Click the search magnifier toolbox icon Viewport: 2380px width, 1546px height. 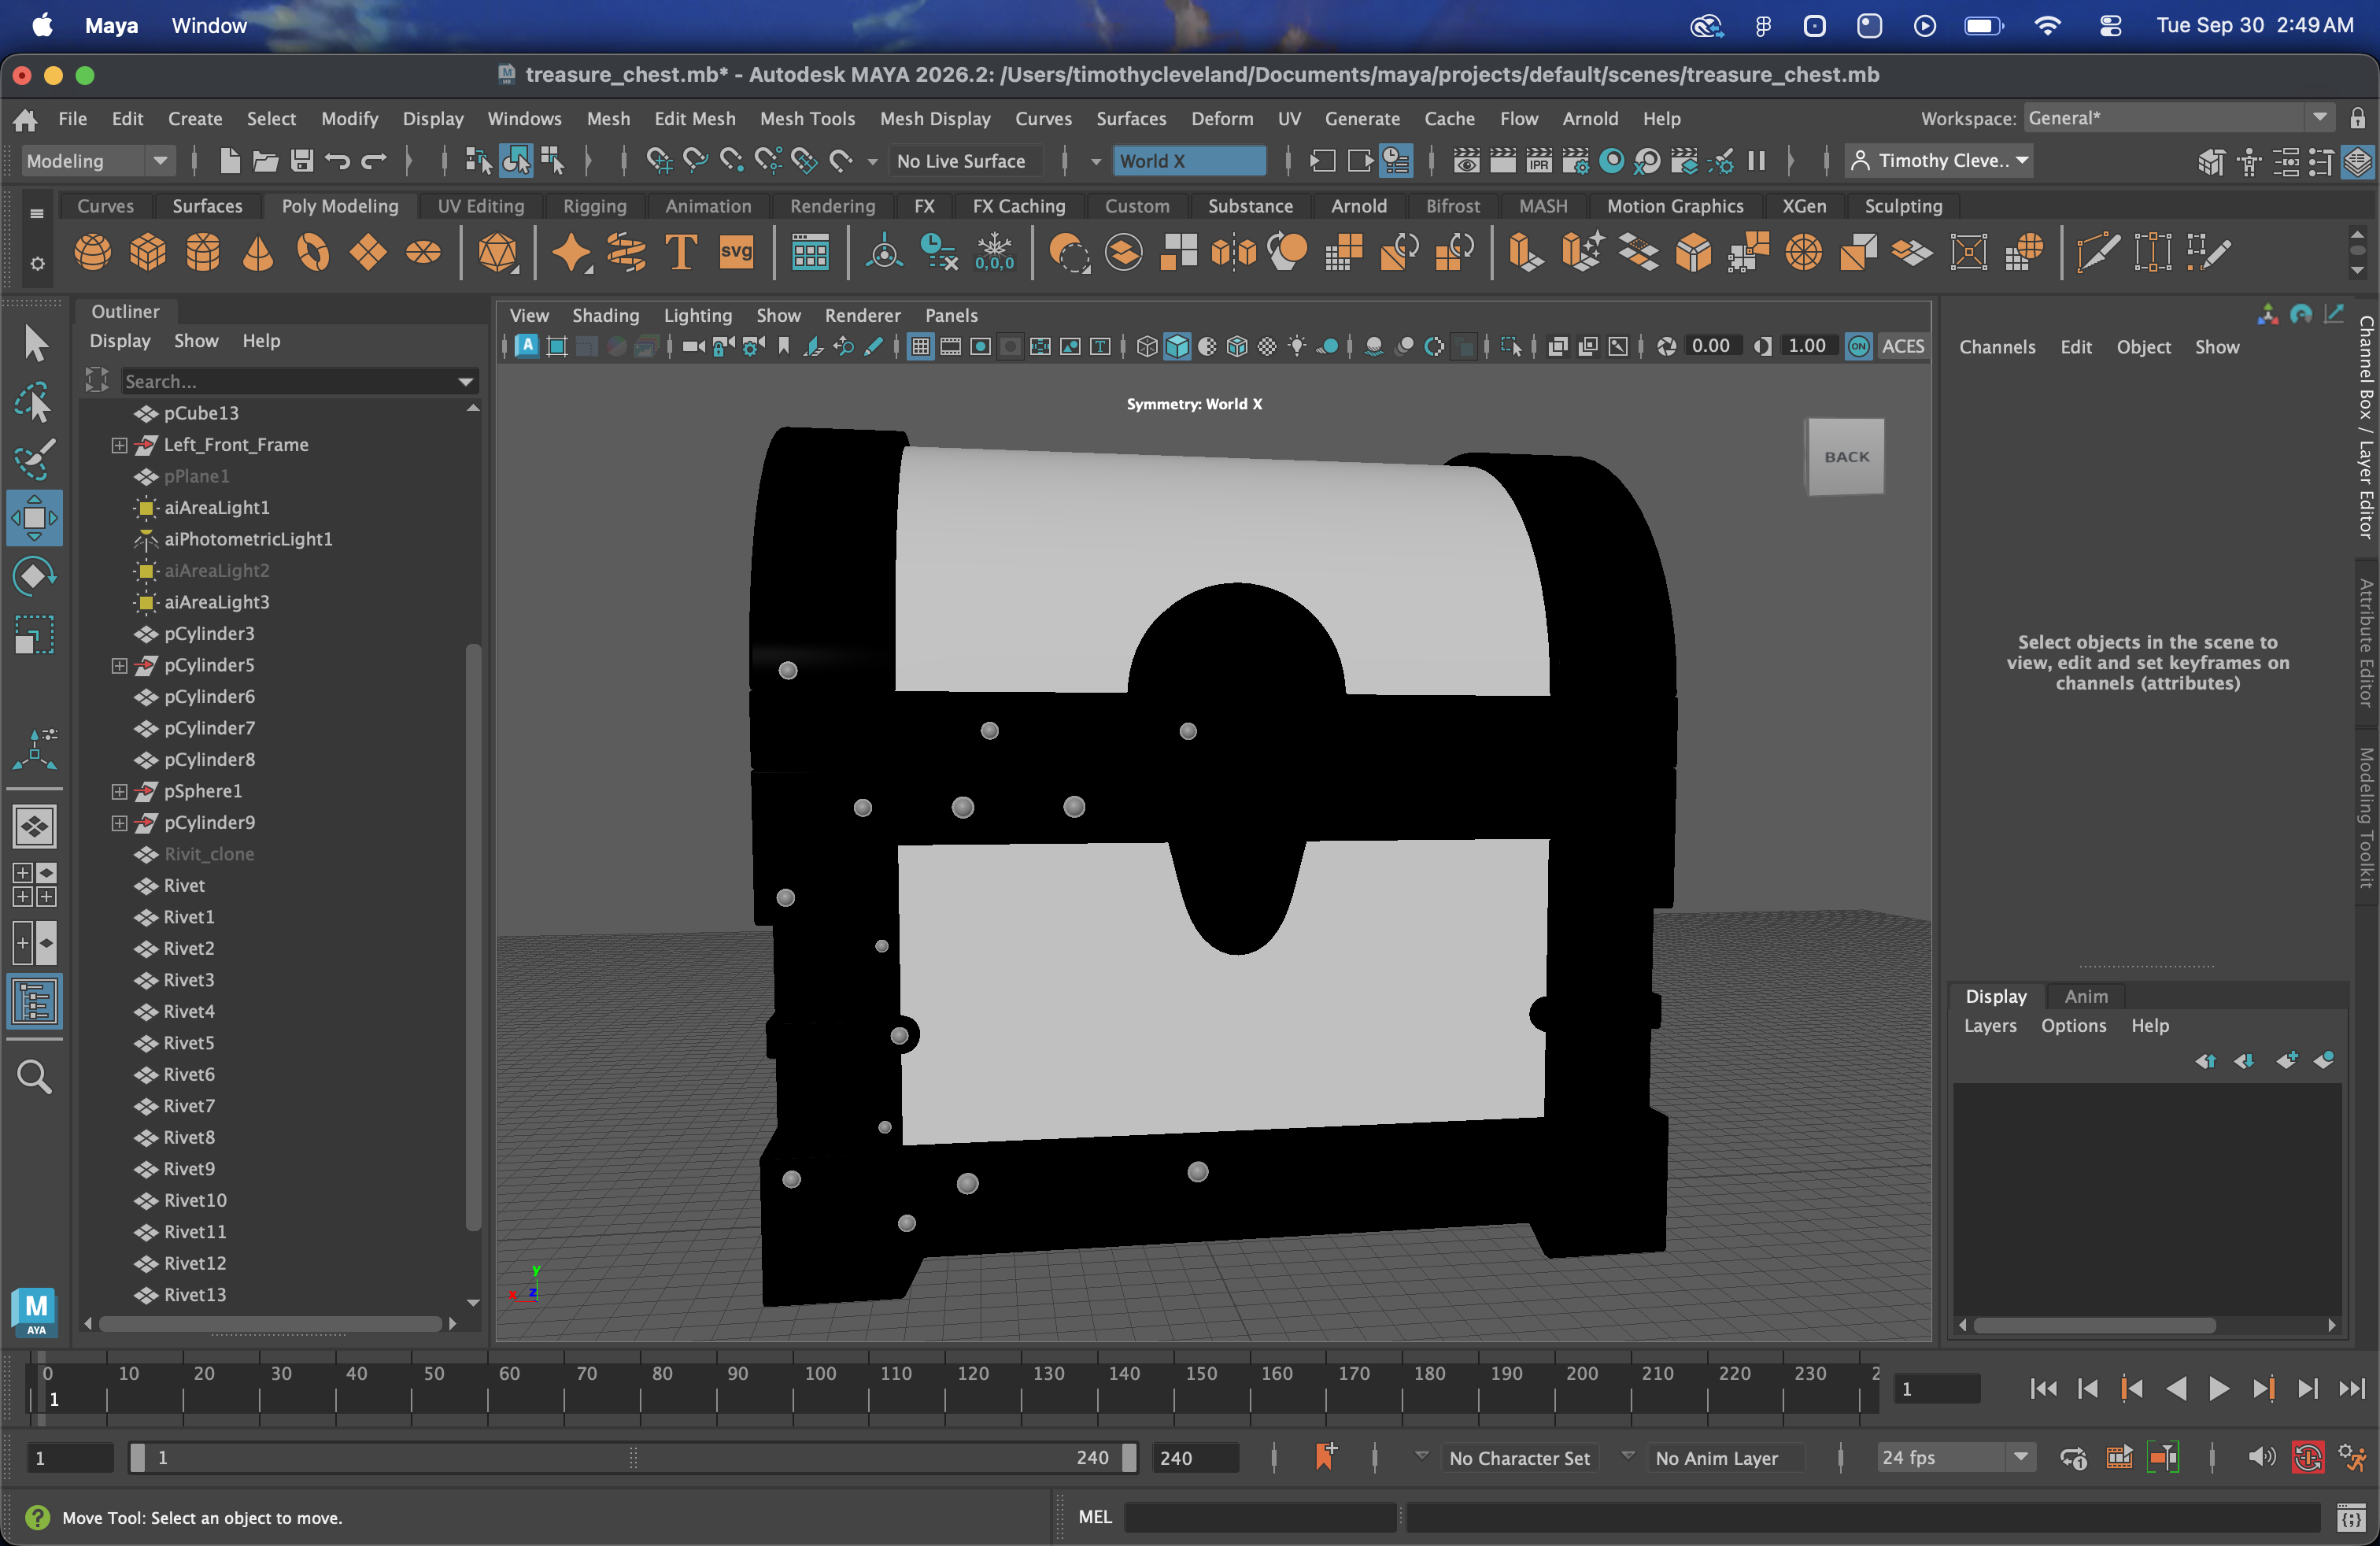(34, 1077)
